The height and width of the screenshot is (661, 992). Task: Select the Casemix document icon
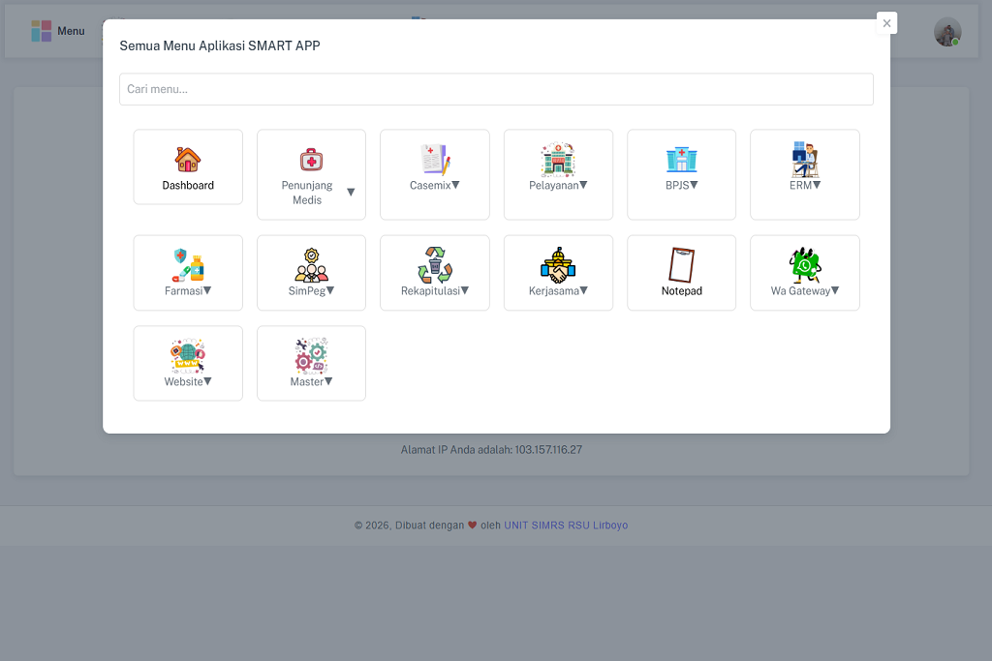pos(435,160)
